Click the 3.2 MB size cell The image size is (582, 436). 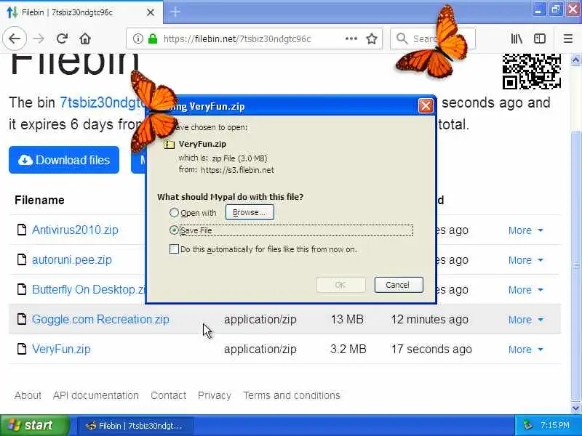pos(348,349)
